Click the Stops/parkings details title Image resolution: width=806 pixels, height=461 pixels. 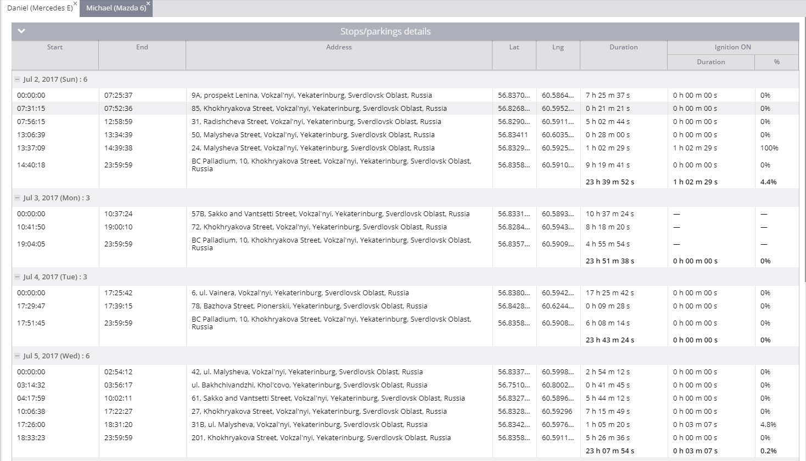[x=385, y=31]
